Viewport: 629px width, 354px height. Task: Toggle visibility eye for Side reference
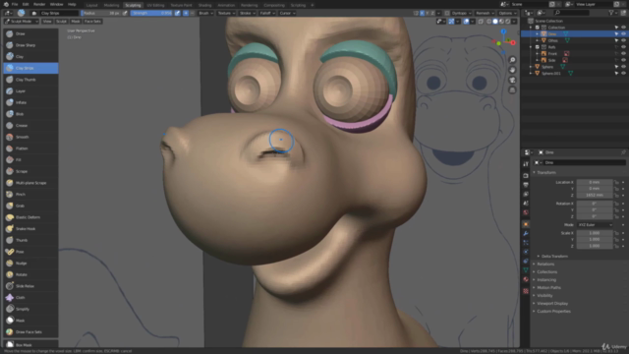click(623, 60)
